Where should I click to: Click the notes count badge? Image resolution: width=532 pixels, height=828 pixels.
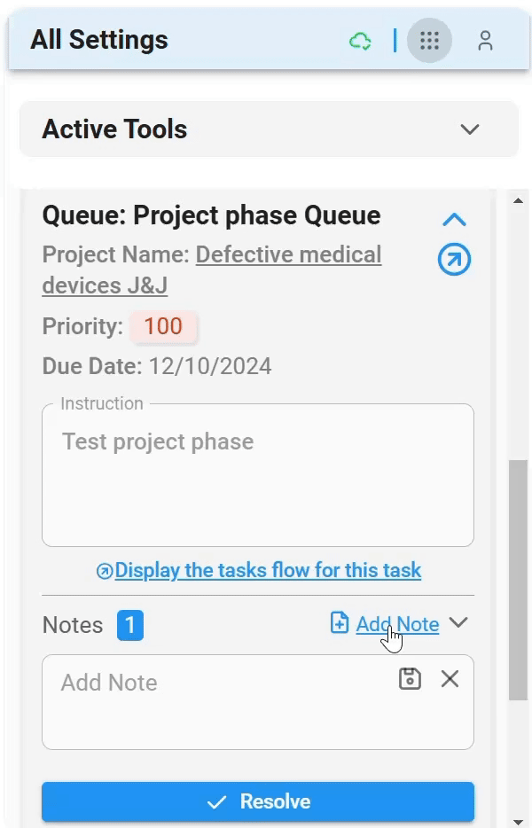pos(129,625)
